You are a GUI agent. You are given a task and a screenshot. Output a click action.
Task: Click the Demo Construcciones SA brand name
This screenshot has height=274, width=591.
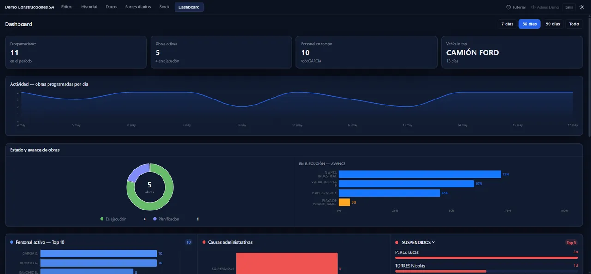click(30, 7)
